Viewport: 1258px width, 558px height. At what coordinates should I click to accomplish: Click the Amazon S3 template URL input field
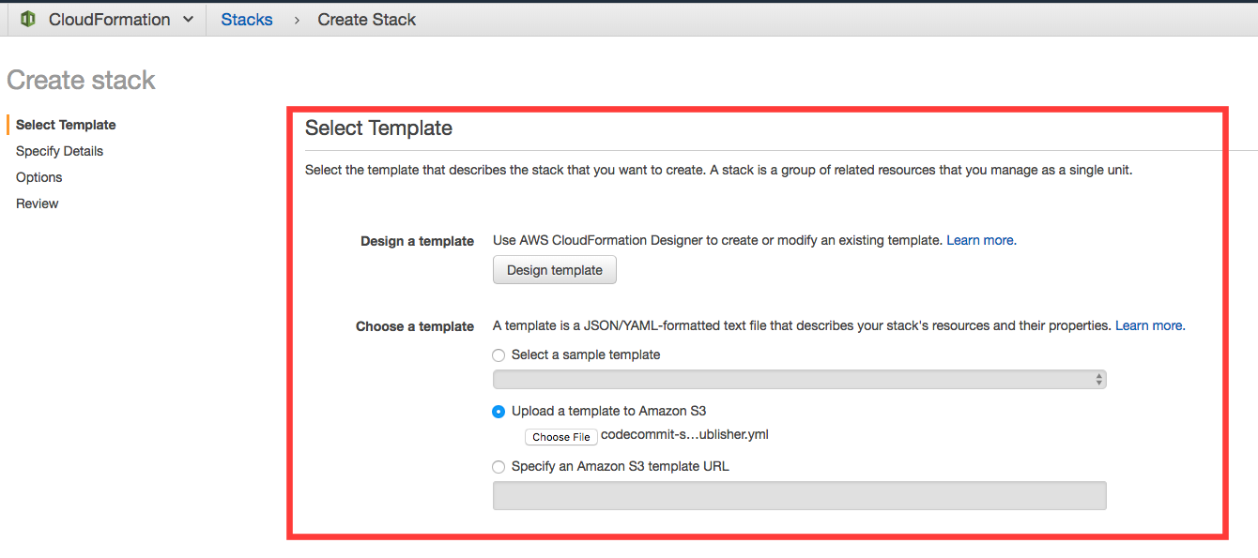(799, 495)
